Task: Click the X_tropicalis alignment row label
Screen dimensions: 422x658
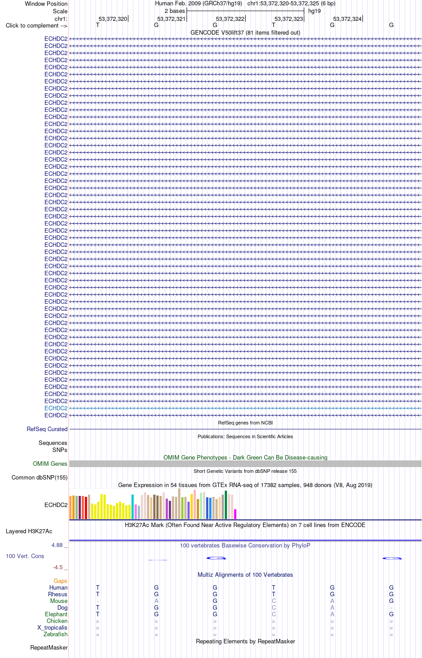Action: pyautogui.click(x=52, y=628)
